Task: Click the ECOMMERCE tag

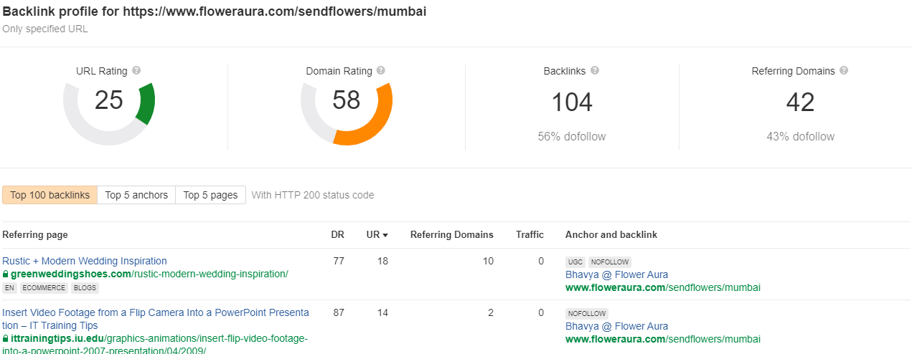Action: pyautogui.click(x=44, y=288)
